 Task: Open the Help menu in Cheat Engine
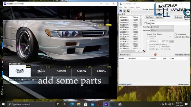coord(138,7)
